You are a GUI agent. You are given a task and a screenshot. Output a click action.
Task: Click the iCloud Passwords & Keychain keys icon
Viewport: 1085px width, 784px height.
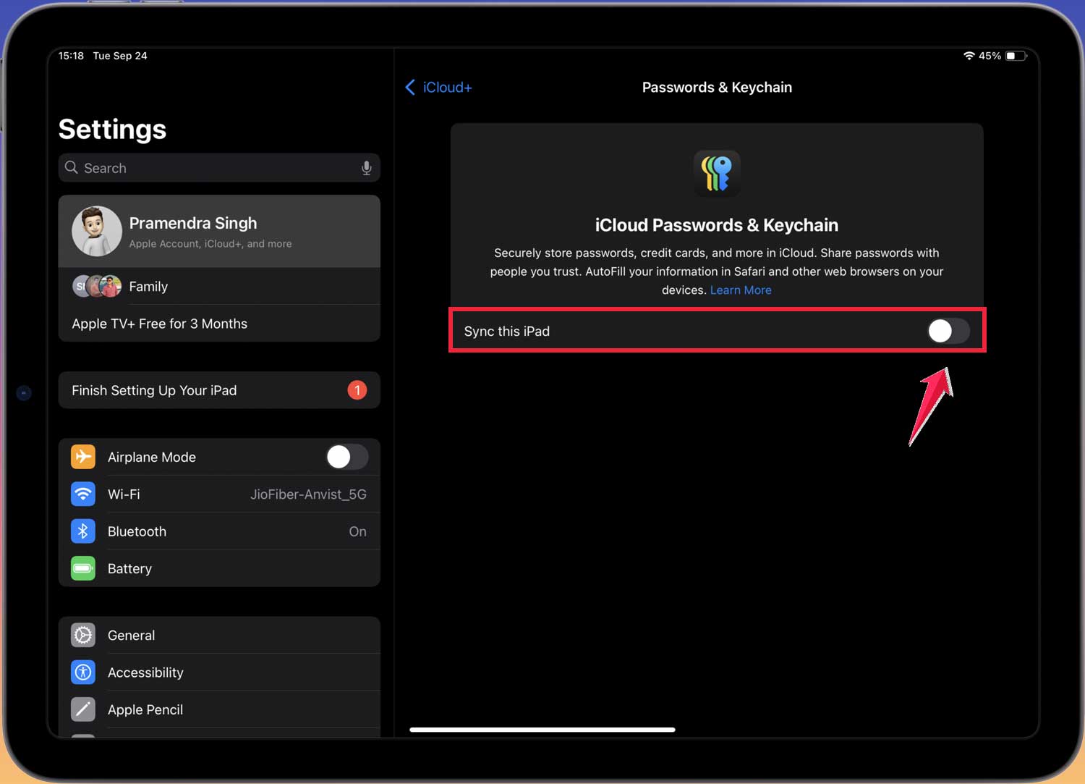click(717, 174)
